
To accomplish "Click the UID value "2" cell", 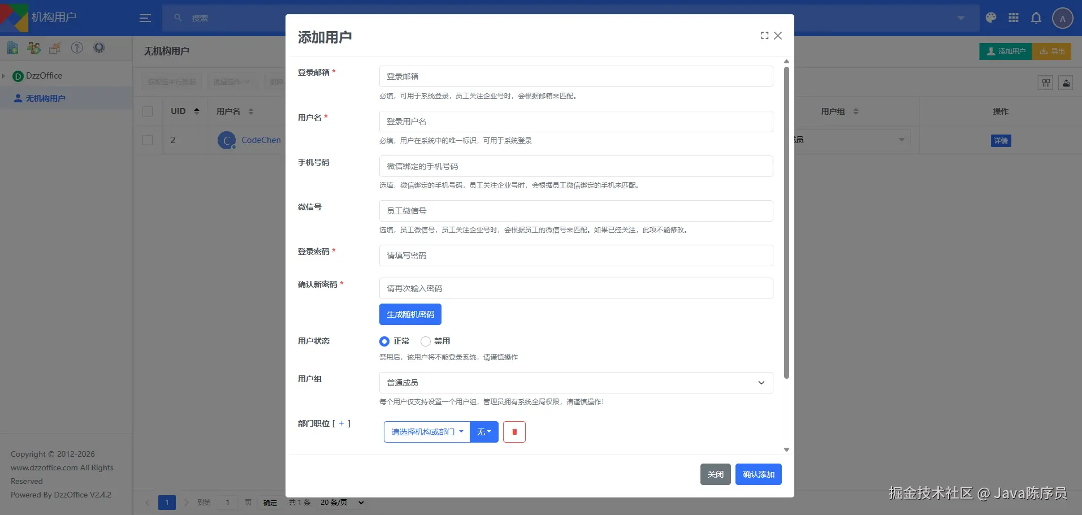I will coord(173,140).
